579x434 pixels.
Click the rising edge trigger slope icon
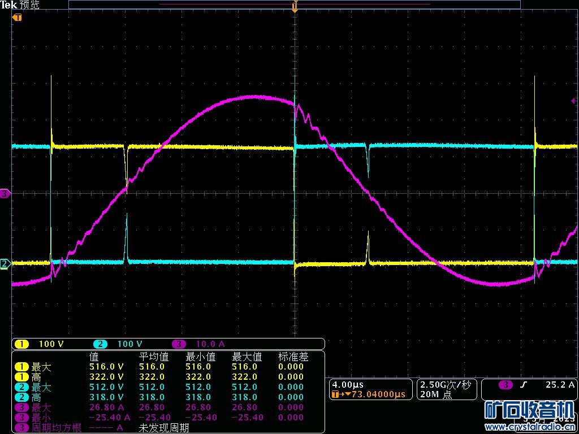coord(524,385)
